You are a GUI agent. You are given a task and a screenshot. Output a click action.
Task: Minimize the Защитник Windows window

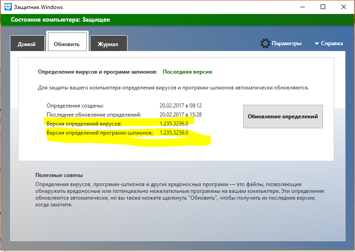pyautogui.click(x=303, y=7)
